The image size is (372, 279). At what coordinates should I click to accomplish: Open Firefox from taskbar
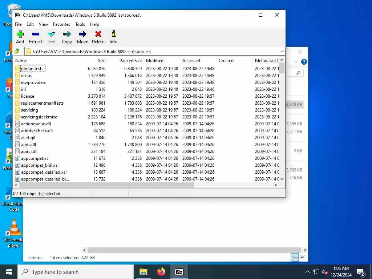pos(161,272)
